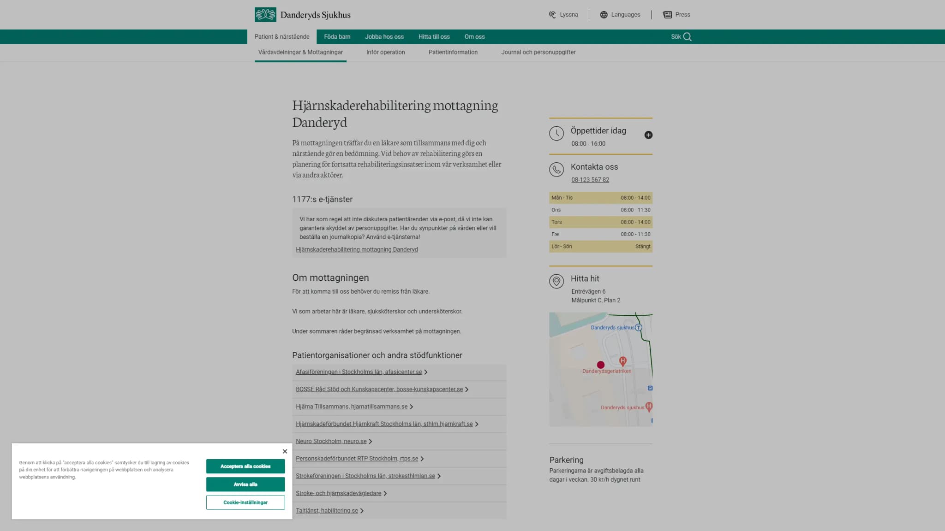Open Hjärnskadeförbundet Hjärnkraft Stockholms län link
The height and width of the screenshot is (531, 945).
[x=384, y=424]
